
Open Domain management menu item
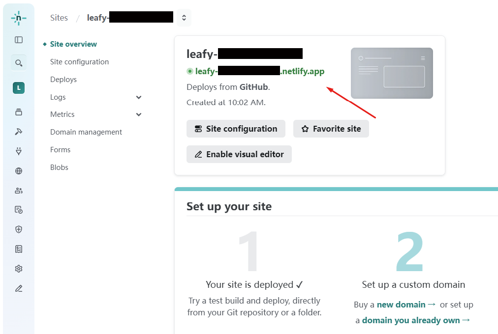coord(86,132)
